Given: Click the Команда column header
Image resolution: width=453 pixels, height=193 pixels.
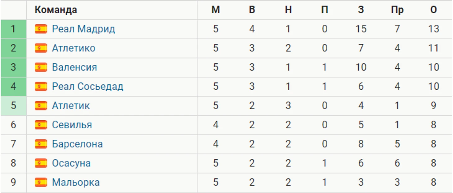Looking at the screenshot, I should pyautogui.click(x=56, y=10).
